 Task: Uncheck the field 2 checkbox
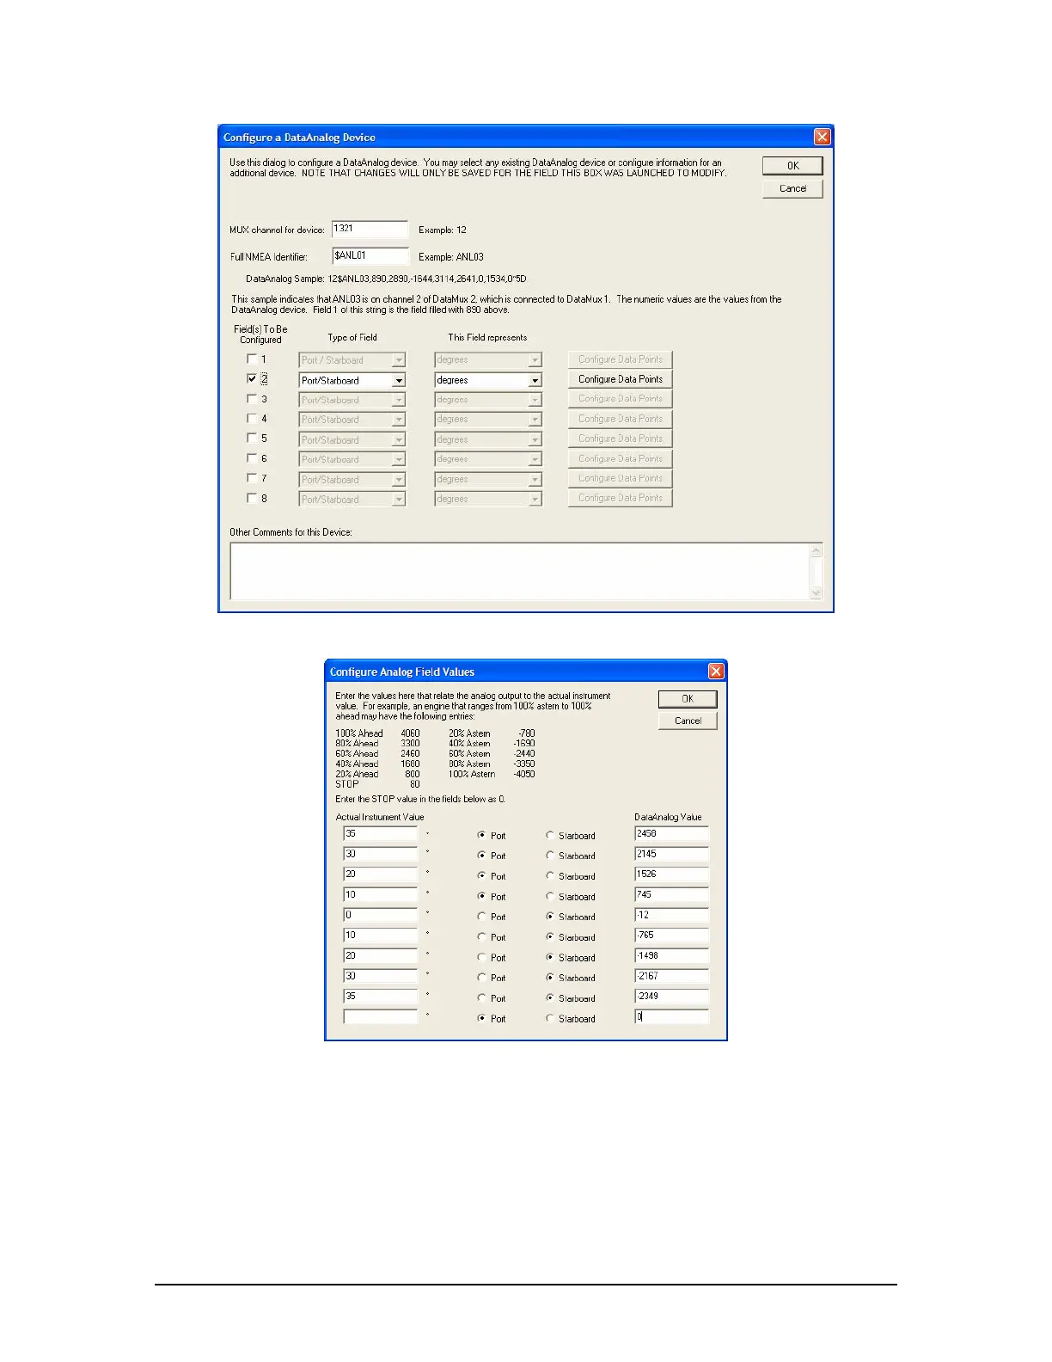[x=252, y=378]
